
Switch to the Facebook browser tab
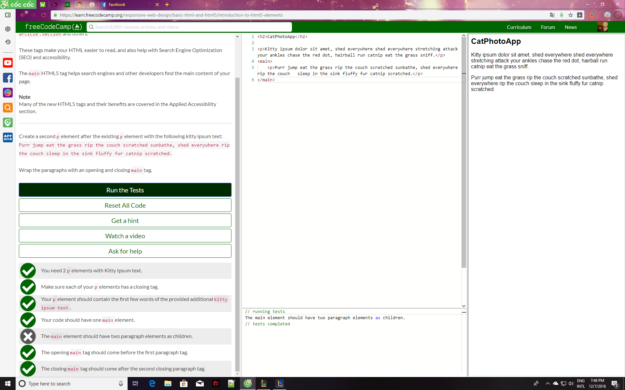pos(117,5)
